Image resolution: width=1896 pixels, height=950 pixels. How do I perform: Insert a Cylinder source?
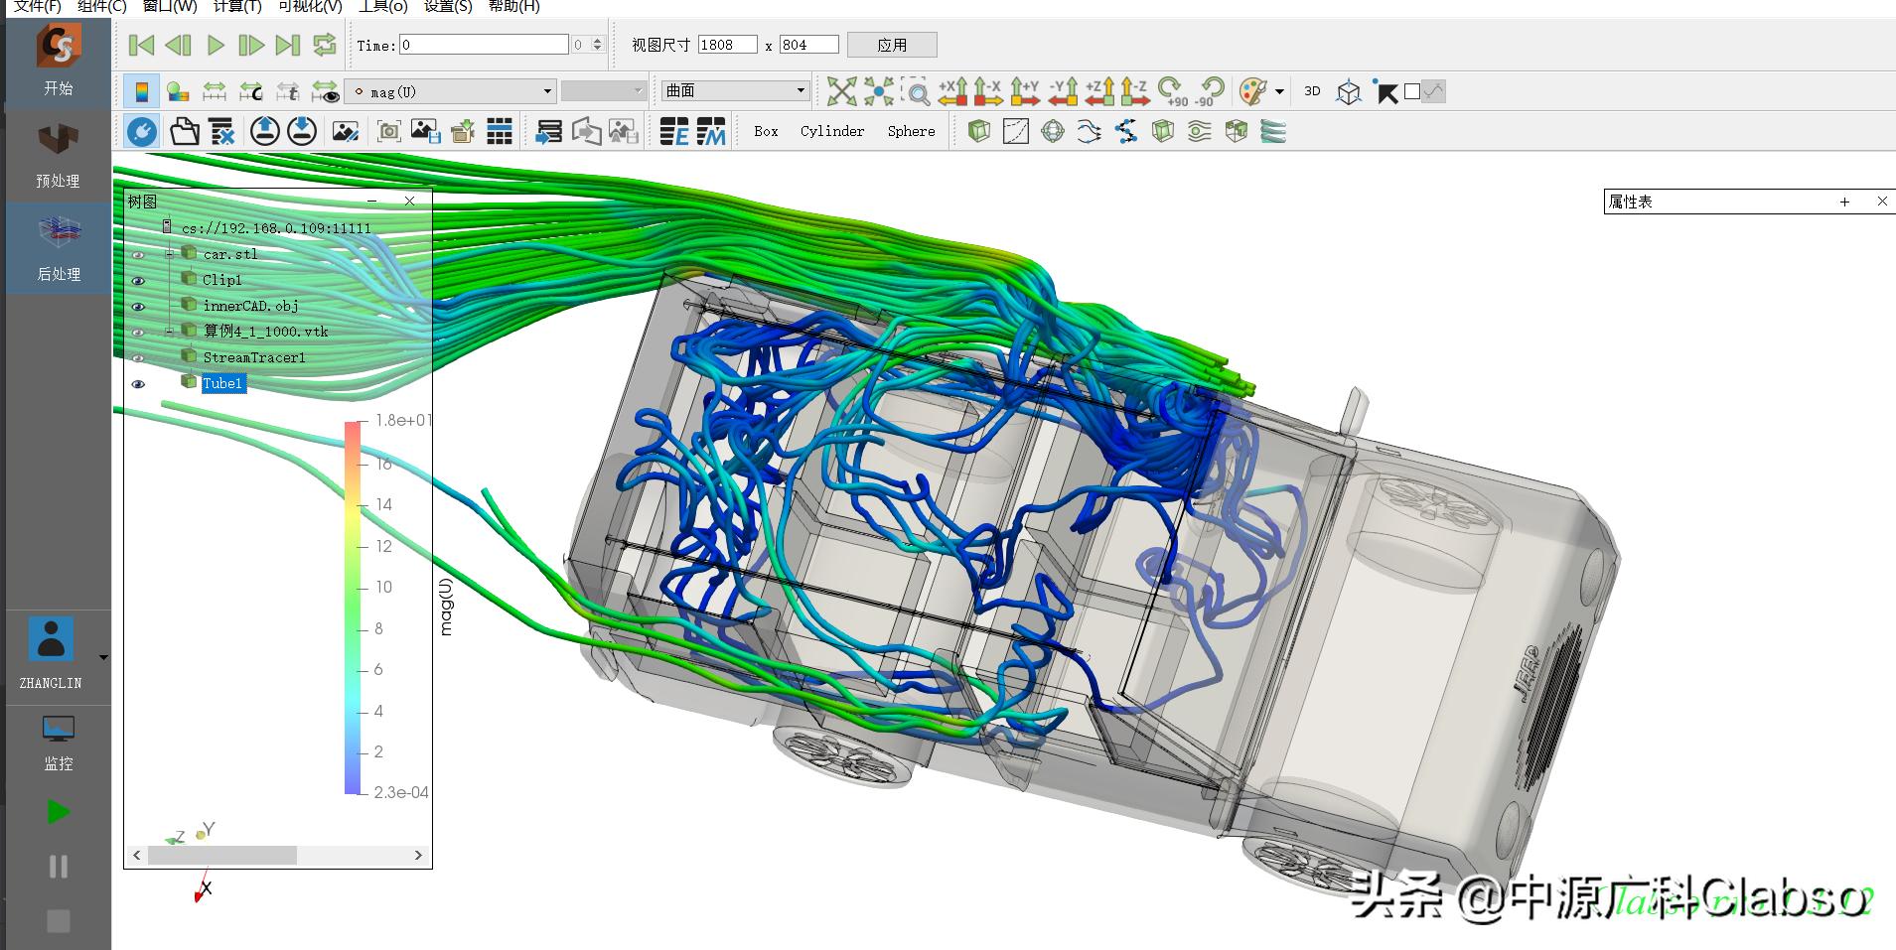click(832, 131)
